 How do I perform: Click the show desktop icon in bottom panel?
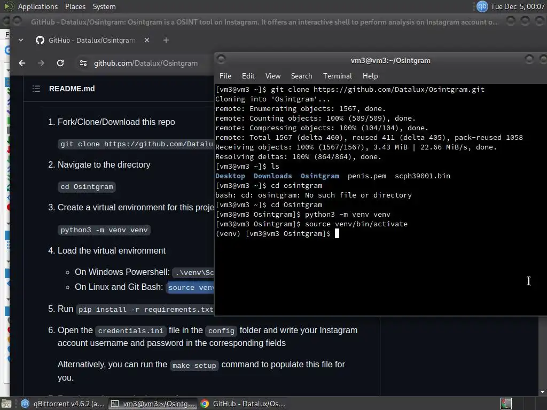pos(6,404)
